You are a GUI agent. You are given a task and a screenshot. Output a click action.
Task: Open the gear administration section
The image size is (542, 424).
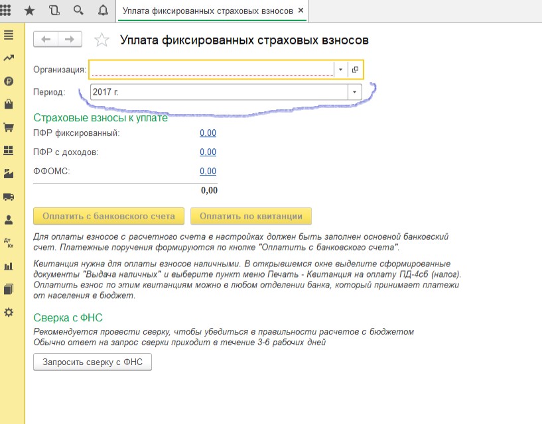(9, 313)
